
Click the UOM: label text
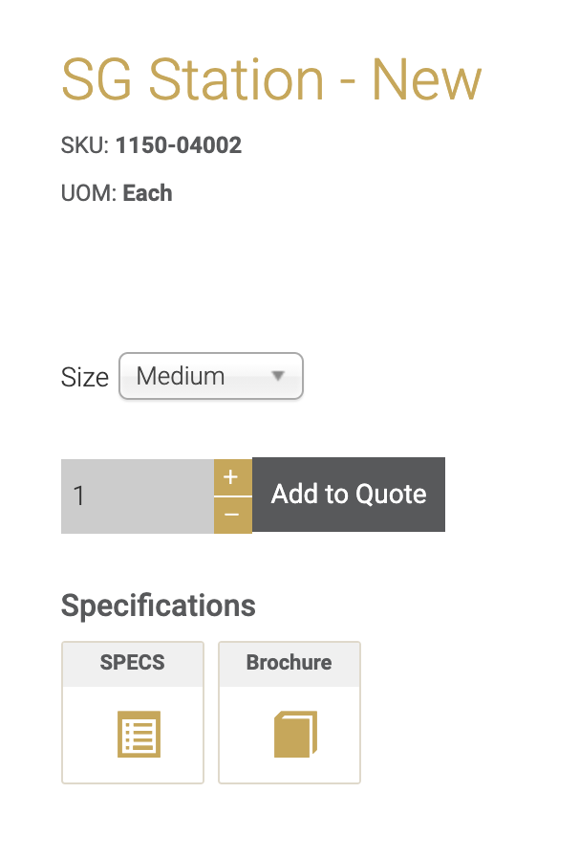point(89,193)
